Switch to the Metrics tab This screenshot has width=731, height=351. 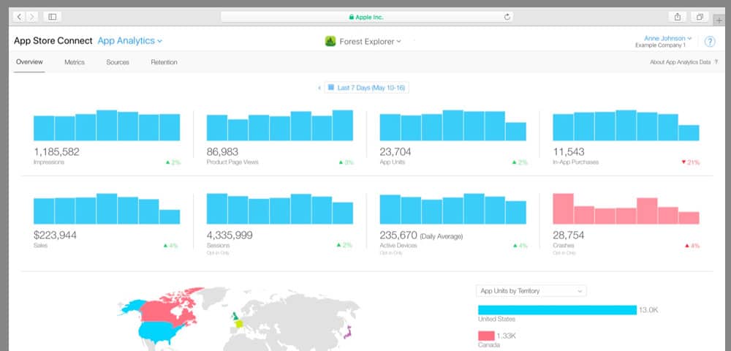75,62
